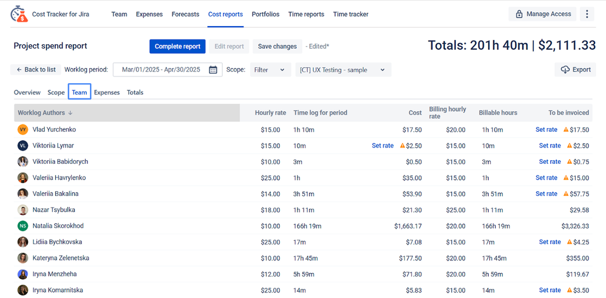
Task: Click Set rate in Lidiia Bychkovska's invoice cell
Action: coord(550,242)
